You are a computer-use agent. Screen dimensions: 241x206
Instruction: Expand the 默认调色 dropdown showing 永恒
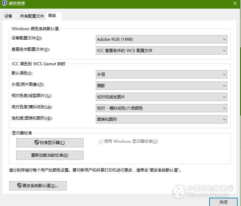coord(161,74)
